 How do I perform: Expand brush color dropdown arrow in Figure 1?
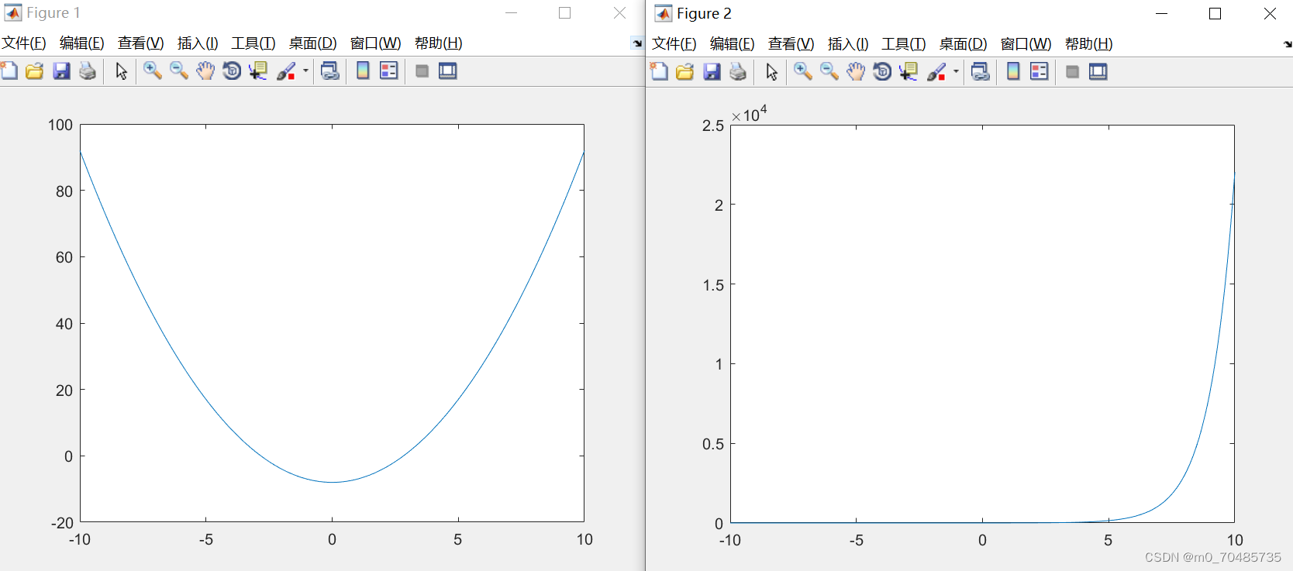(305, 71)
